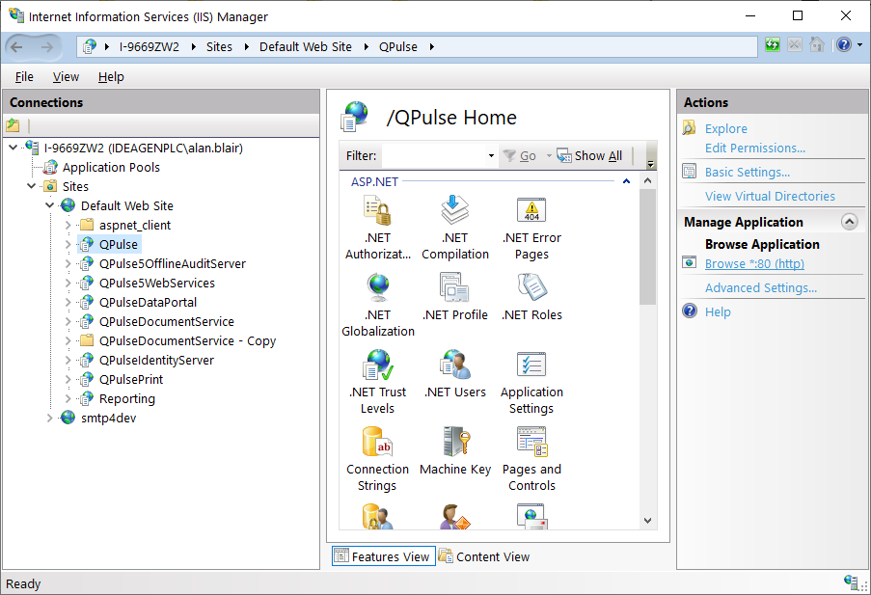The image size is (871, 595).
Task: Click Browse *:80 (http) link
Action: click(754, 264)
